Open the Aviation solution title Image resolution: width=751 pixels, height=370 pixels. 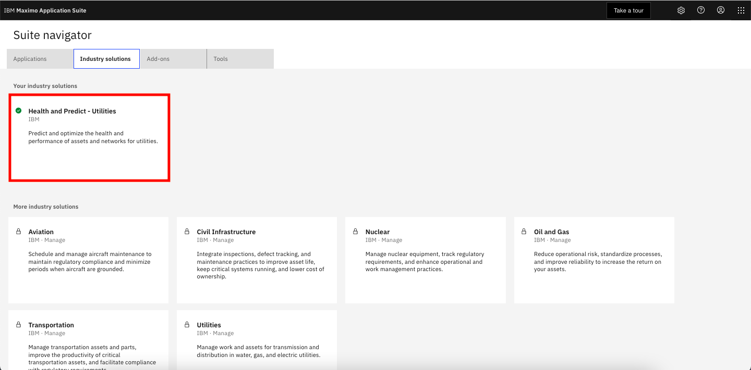(x=41, y=232)
